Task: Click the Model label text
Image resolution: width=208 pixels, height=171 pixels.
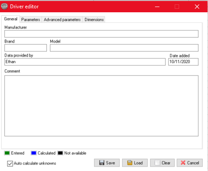Action: click(55, 41)
